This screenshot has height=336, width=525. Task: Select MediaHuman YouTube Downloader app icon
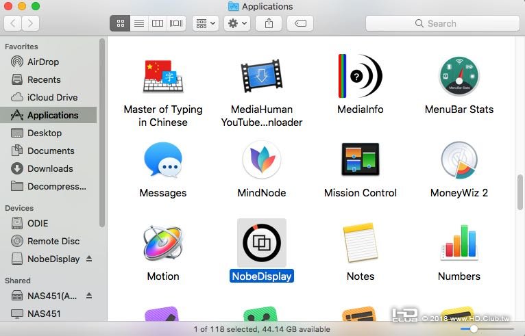pyautogui.click(x=262, y=76)
